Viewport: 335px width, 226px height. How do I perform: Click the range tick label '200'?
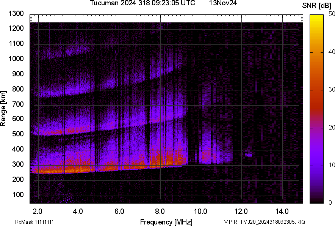(x=18, y=179)
